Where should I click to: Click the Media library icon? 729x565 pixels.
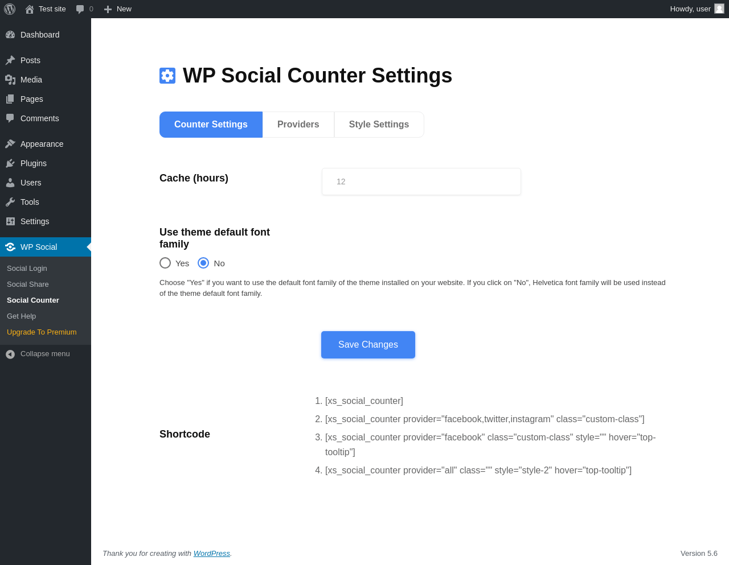tap(10, 80)
